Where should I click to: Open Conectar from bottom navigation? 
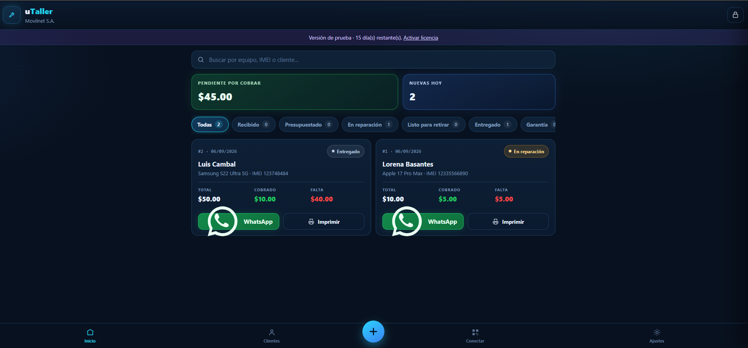coord(475,336)
